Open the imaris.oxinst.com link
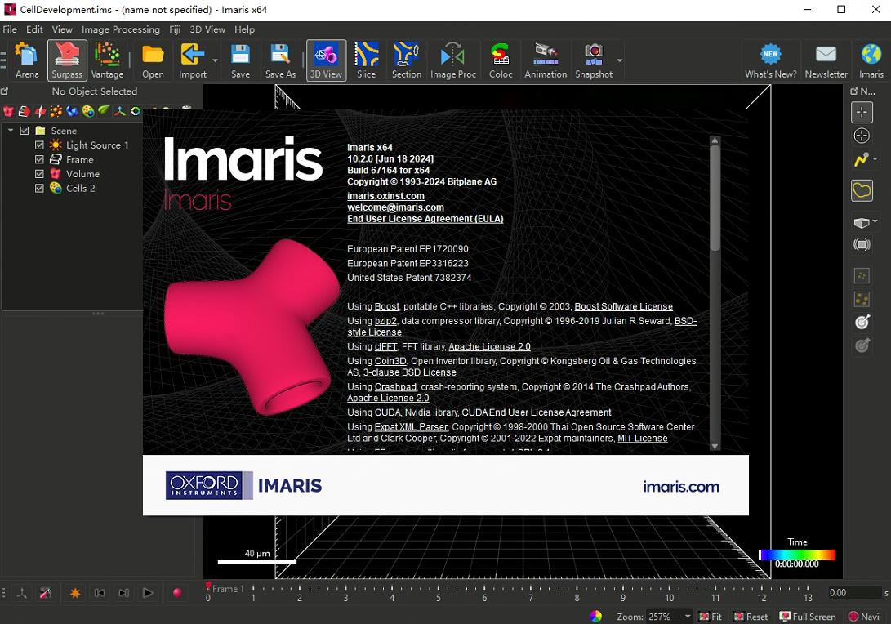The image size is (891, 624). (385, 195)
